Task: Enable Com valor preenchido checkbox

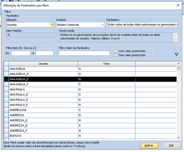Action: point(116,51)
